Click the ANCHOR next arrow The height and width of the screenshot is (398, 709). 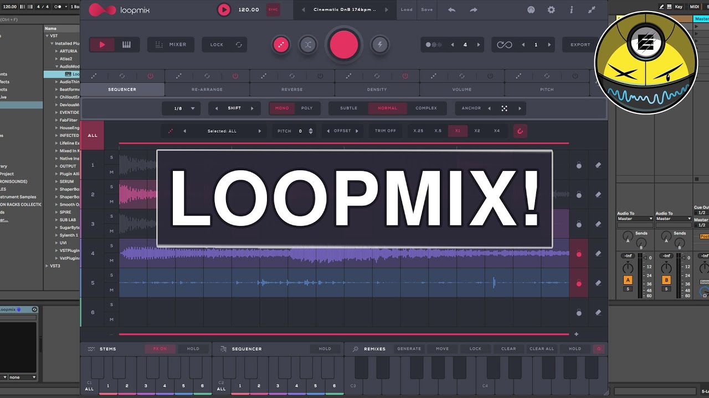tap(520, 108)
